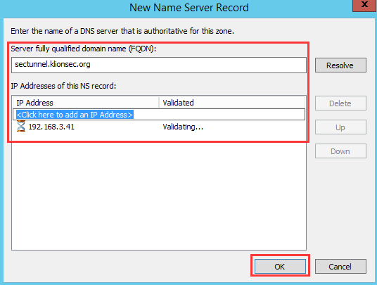The image size is (377, 285).
Task: Click the sectunnel.klionsec.org text
Action: pos(53,65)
